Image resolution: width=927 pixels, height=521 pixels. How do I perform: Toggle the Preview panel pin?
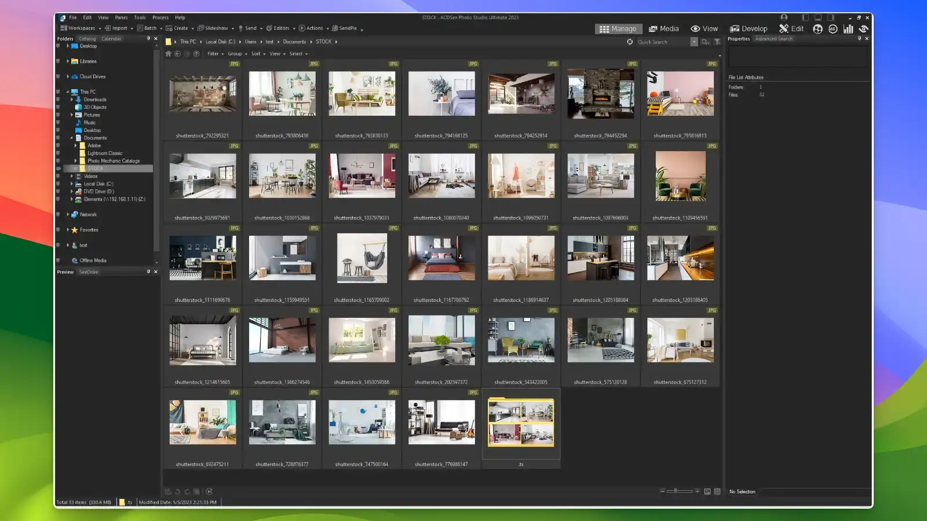point(149,271)
